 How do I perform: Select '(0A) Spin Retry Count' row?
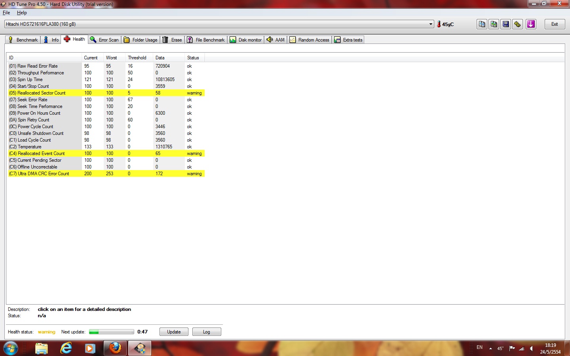point(106,120)
